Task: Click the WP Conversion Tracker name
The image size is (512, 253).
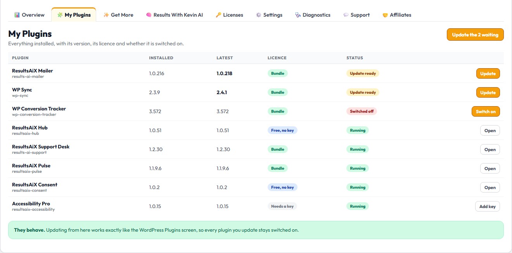Action: pyautogui.click(x=39, y=108)
